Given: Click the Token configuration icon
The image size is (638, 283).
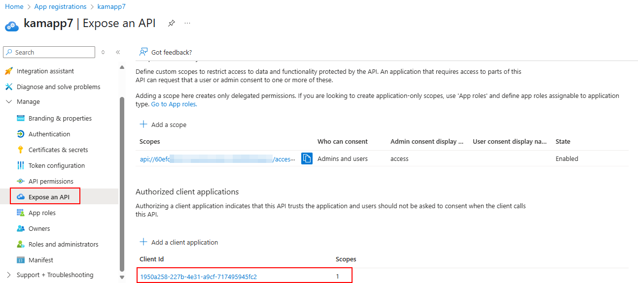Looking at the screenshot, I should (21, 165).
